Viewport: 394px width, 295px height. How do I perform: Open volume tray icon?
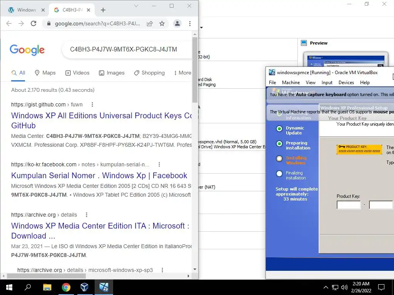(x=344, y=287)
